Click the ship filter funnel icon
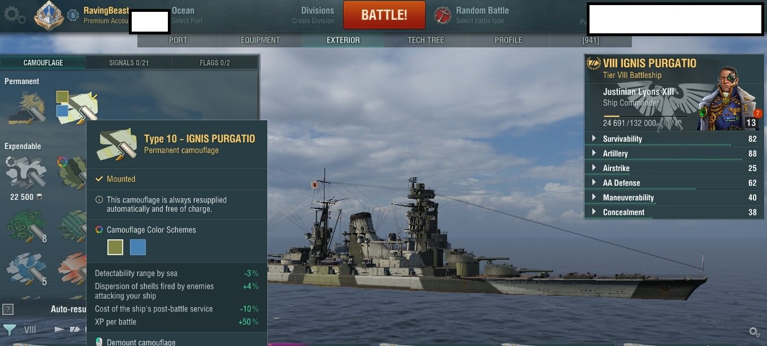Viewport: 767px width, 346px height. tap(10, 329)
